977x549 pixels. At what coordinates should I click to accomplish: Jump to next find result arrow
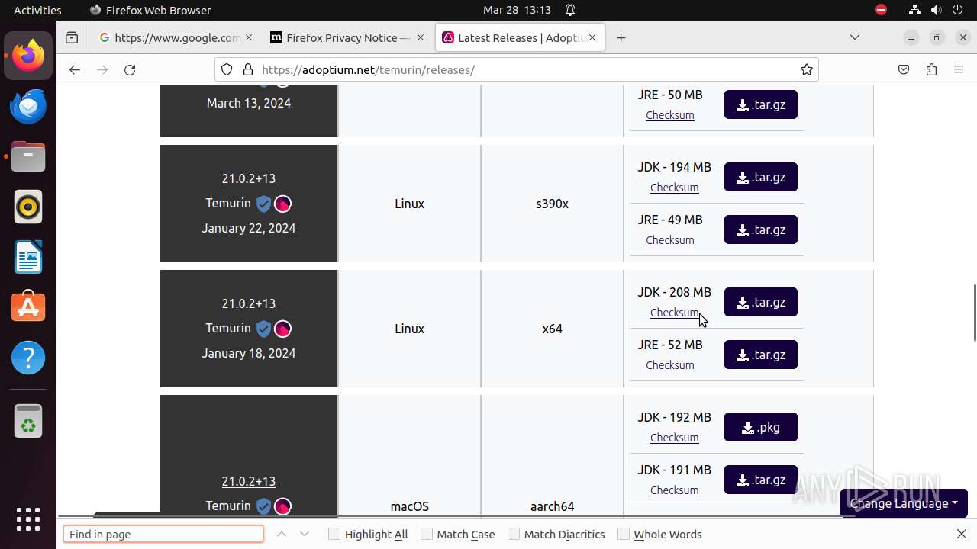[x=305, y=534]
